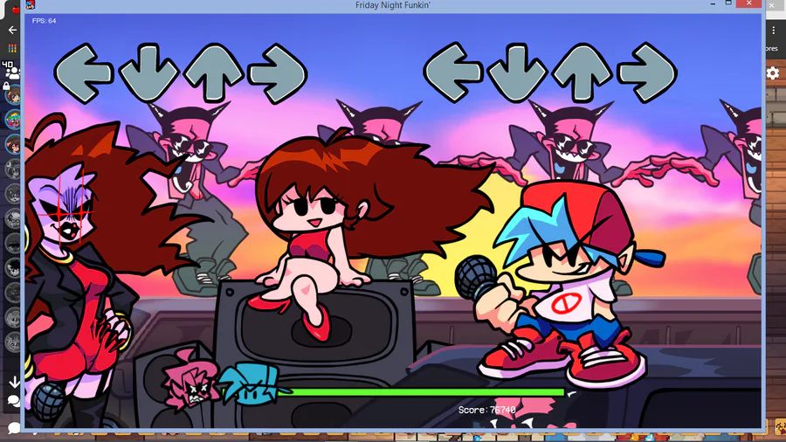Hit the player's up arrow receptor

point(582,73)
